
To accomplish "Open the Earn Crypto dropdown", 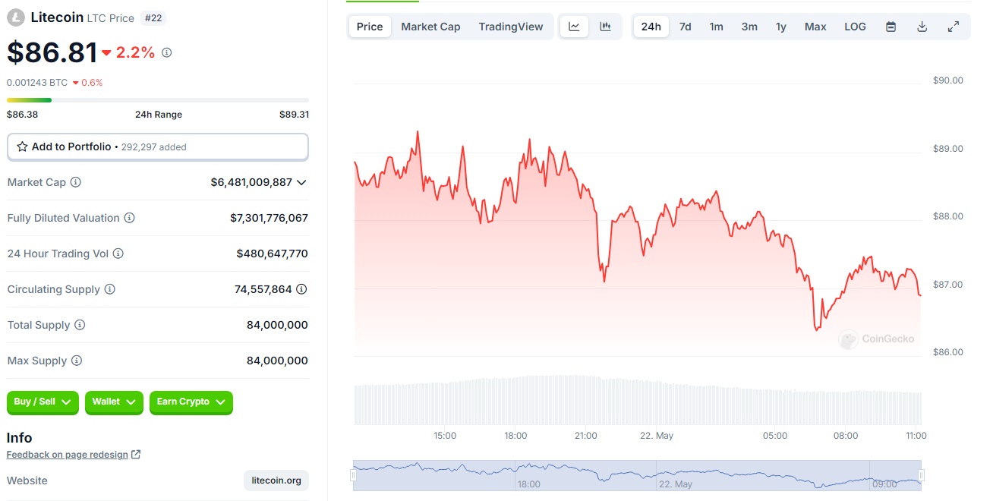I will pyautogui.click(x=191, y=402).
